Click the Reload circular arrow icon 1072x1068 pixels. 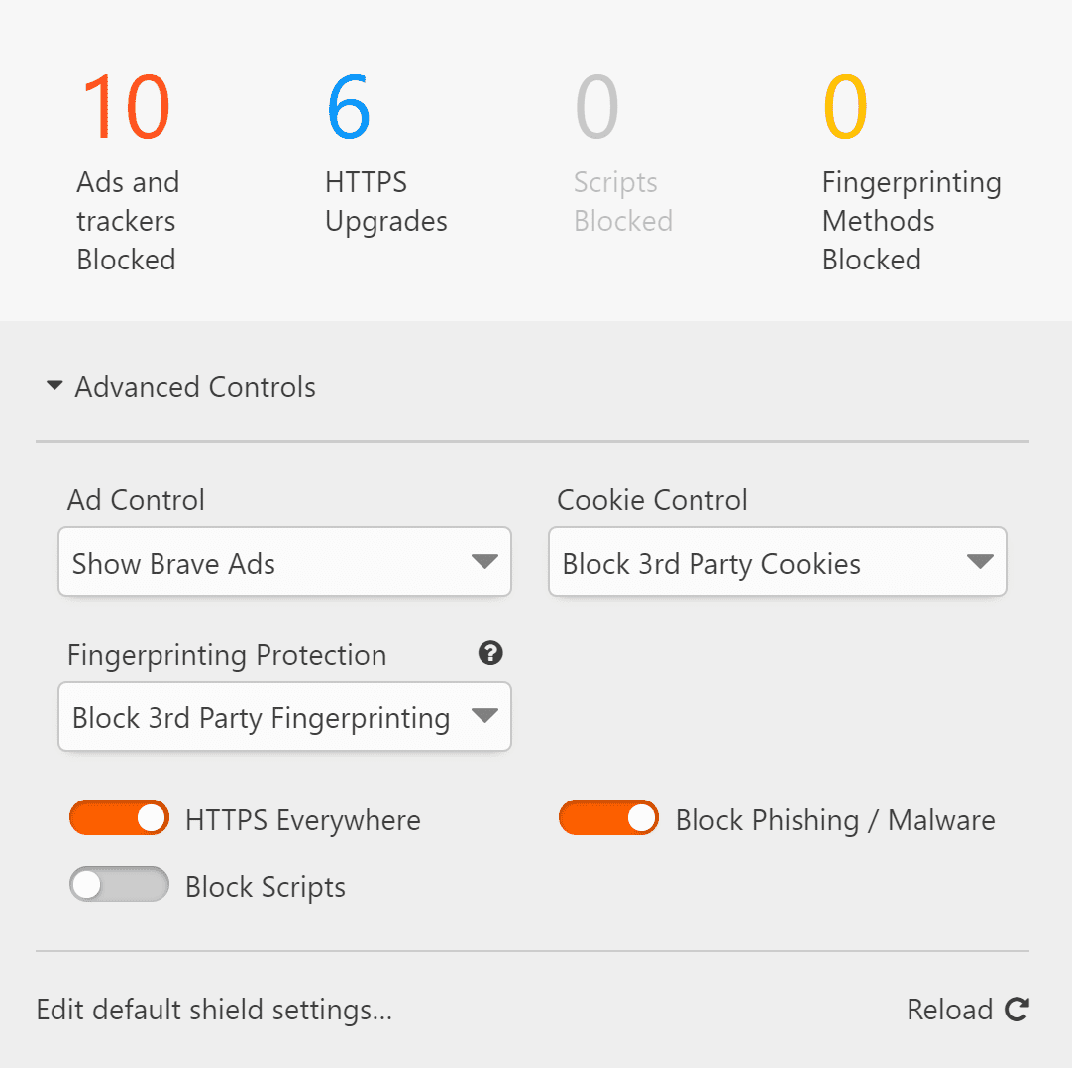(x=1017, y=1010)
